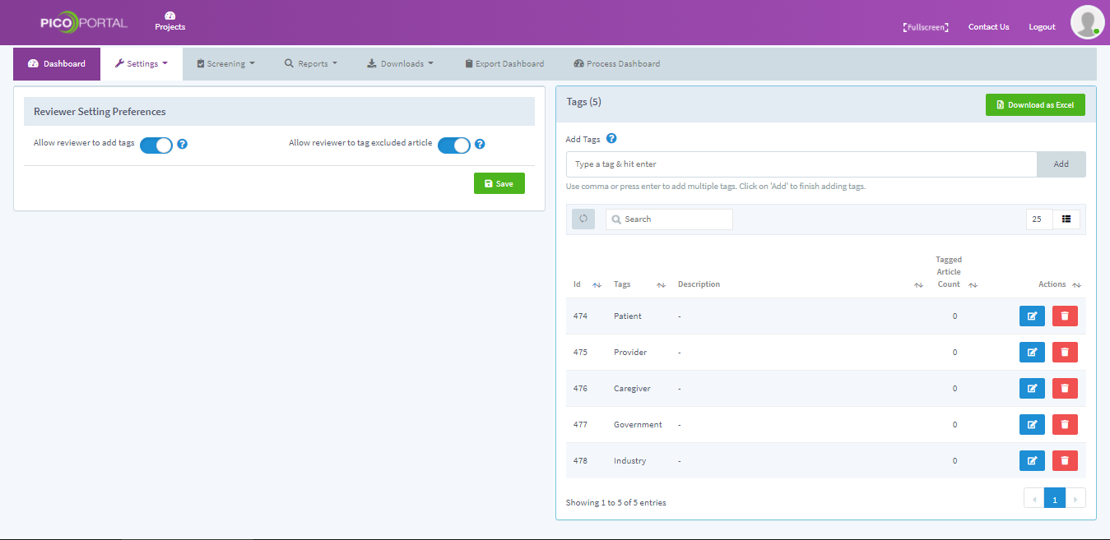Focus the Type a tag input field
This screenshot has width=1110, height=540.
[x=801, y=164]
